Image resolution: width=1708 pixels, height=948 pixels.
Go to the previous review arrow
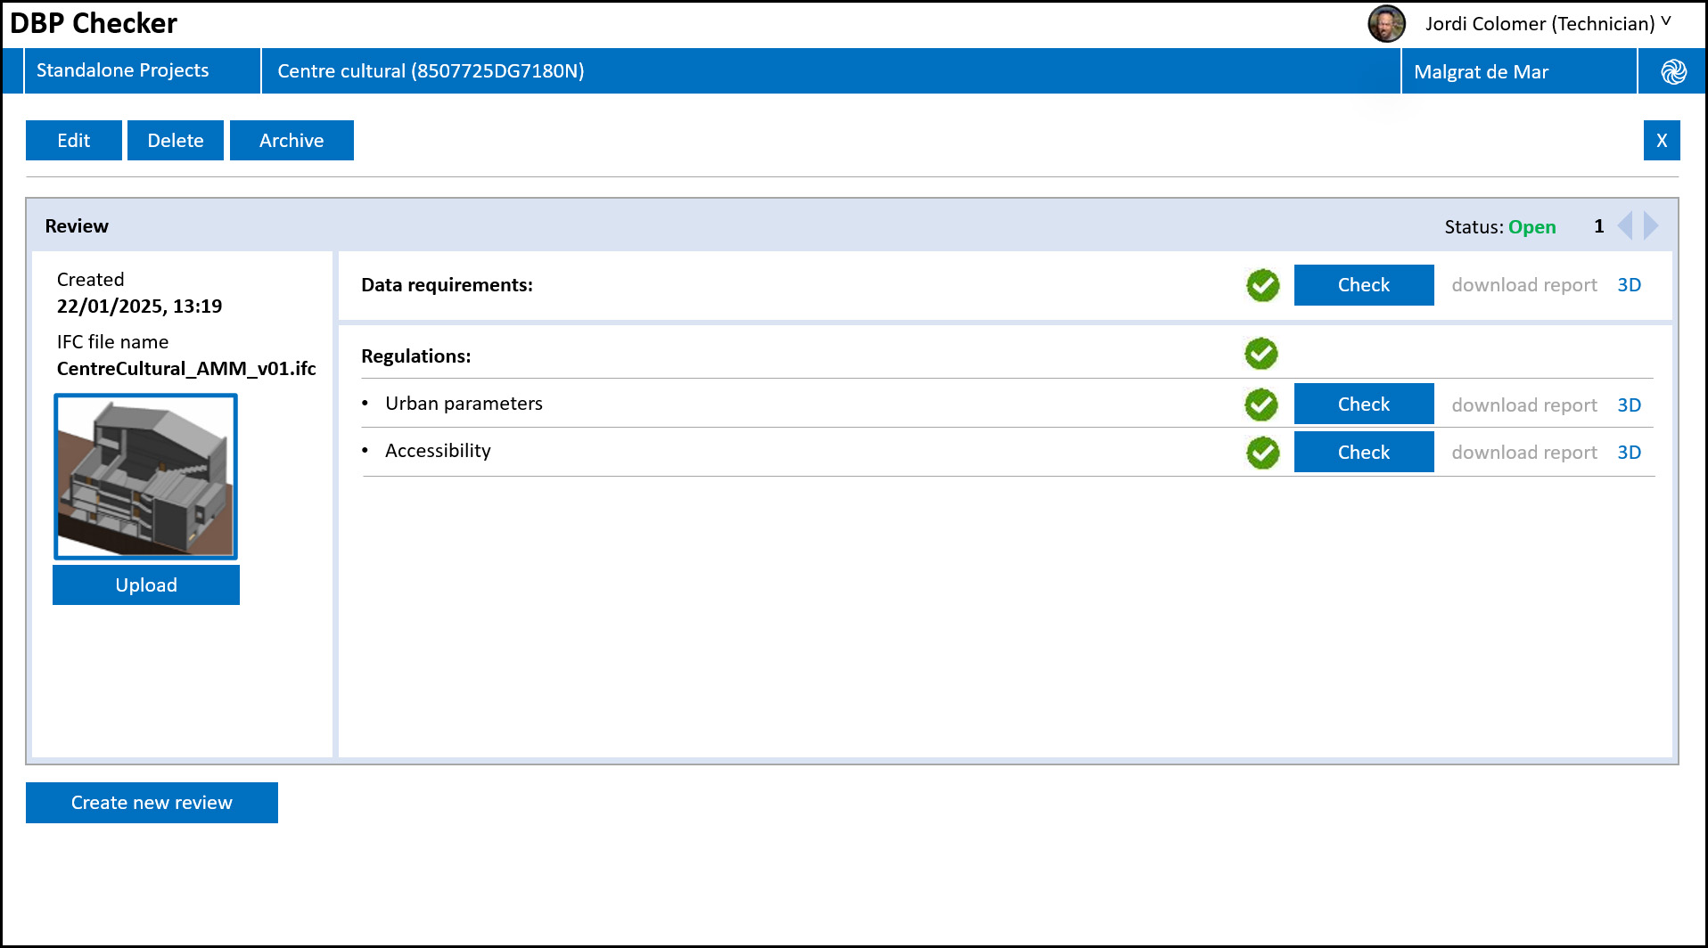(x=1625, y=226)
